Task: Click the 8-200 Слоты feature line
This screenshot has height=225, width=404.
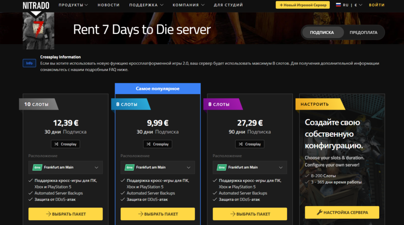Action: (x=323, y=176)
